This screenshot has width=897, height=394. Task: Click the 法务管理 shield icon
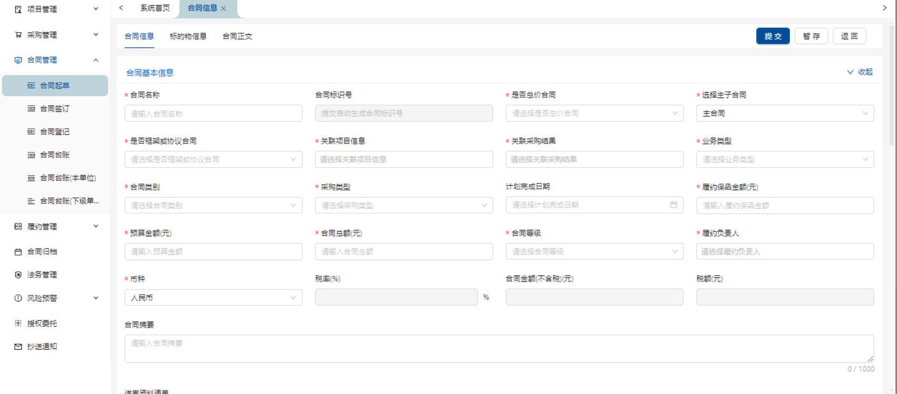(x=18, y=275)
